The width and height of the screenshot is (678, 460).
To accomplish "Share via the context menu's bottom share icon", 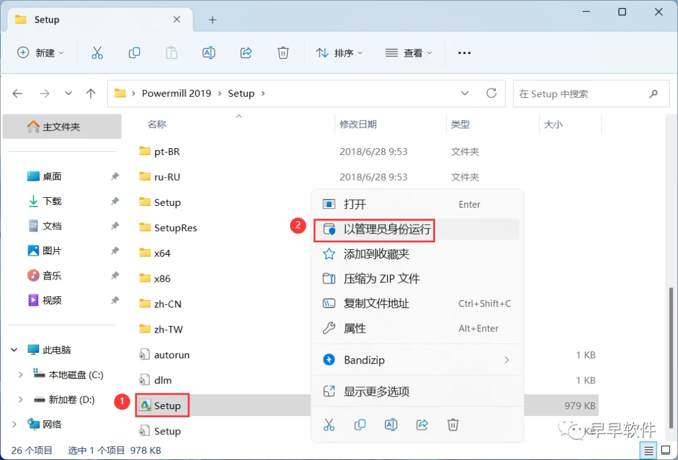I will (x=422, y=425).
